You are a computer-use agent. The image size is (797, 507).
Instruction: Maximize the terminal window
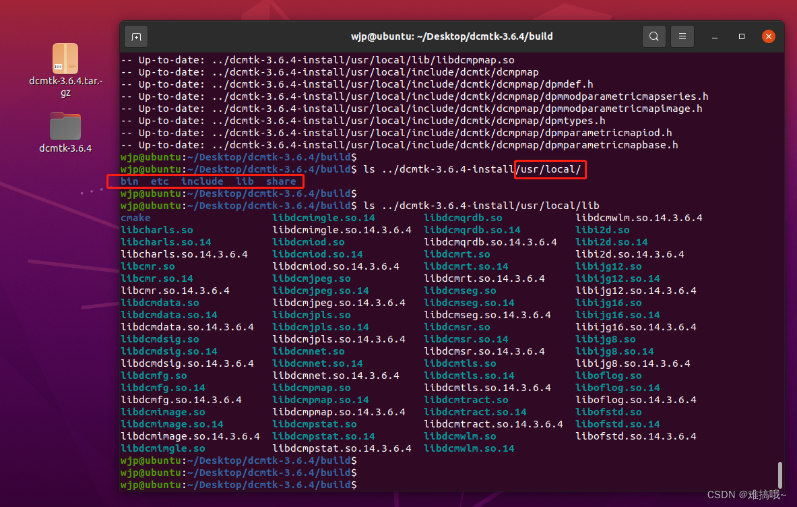(742, 36)
